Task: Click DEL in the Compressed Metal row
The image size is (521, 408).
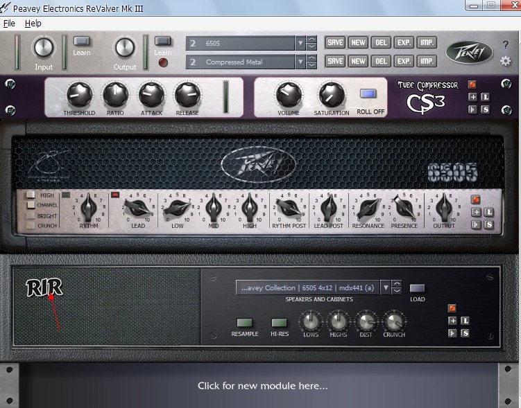Action: [381, 61]
